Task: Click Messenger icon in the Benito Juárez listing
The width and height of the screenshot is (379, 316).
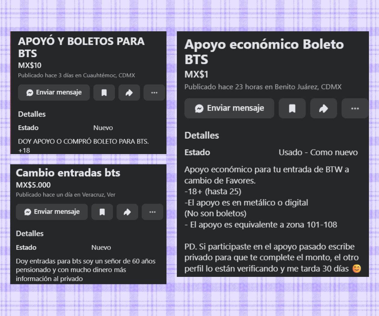Action: 199,108
